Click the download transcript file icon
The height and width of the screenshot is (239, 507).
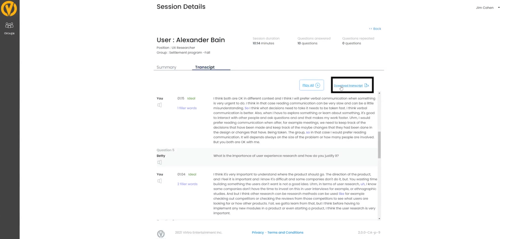tap(366, 85)
